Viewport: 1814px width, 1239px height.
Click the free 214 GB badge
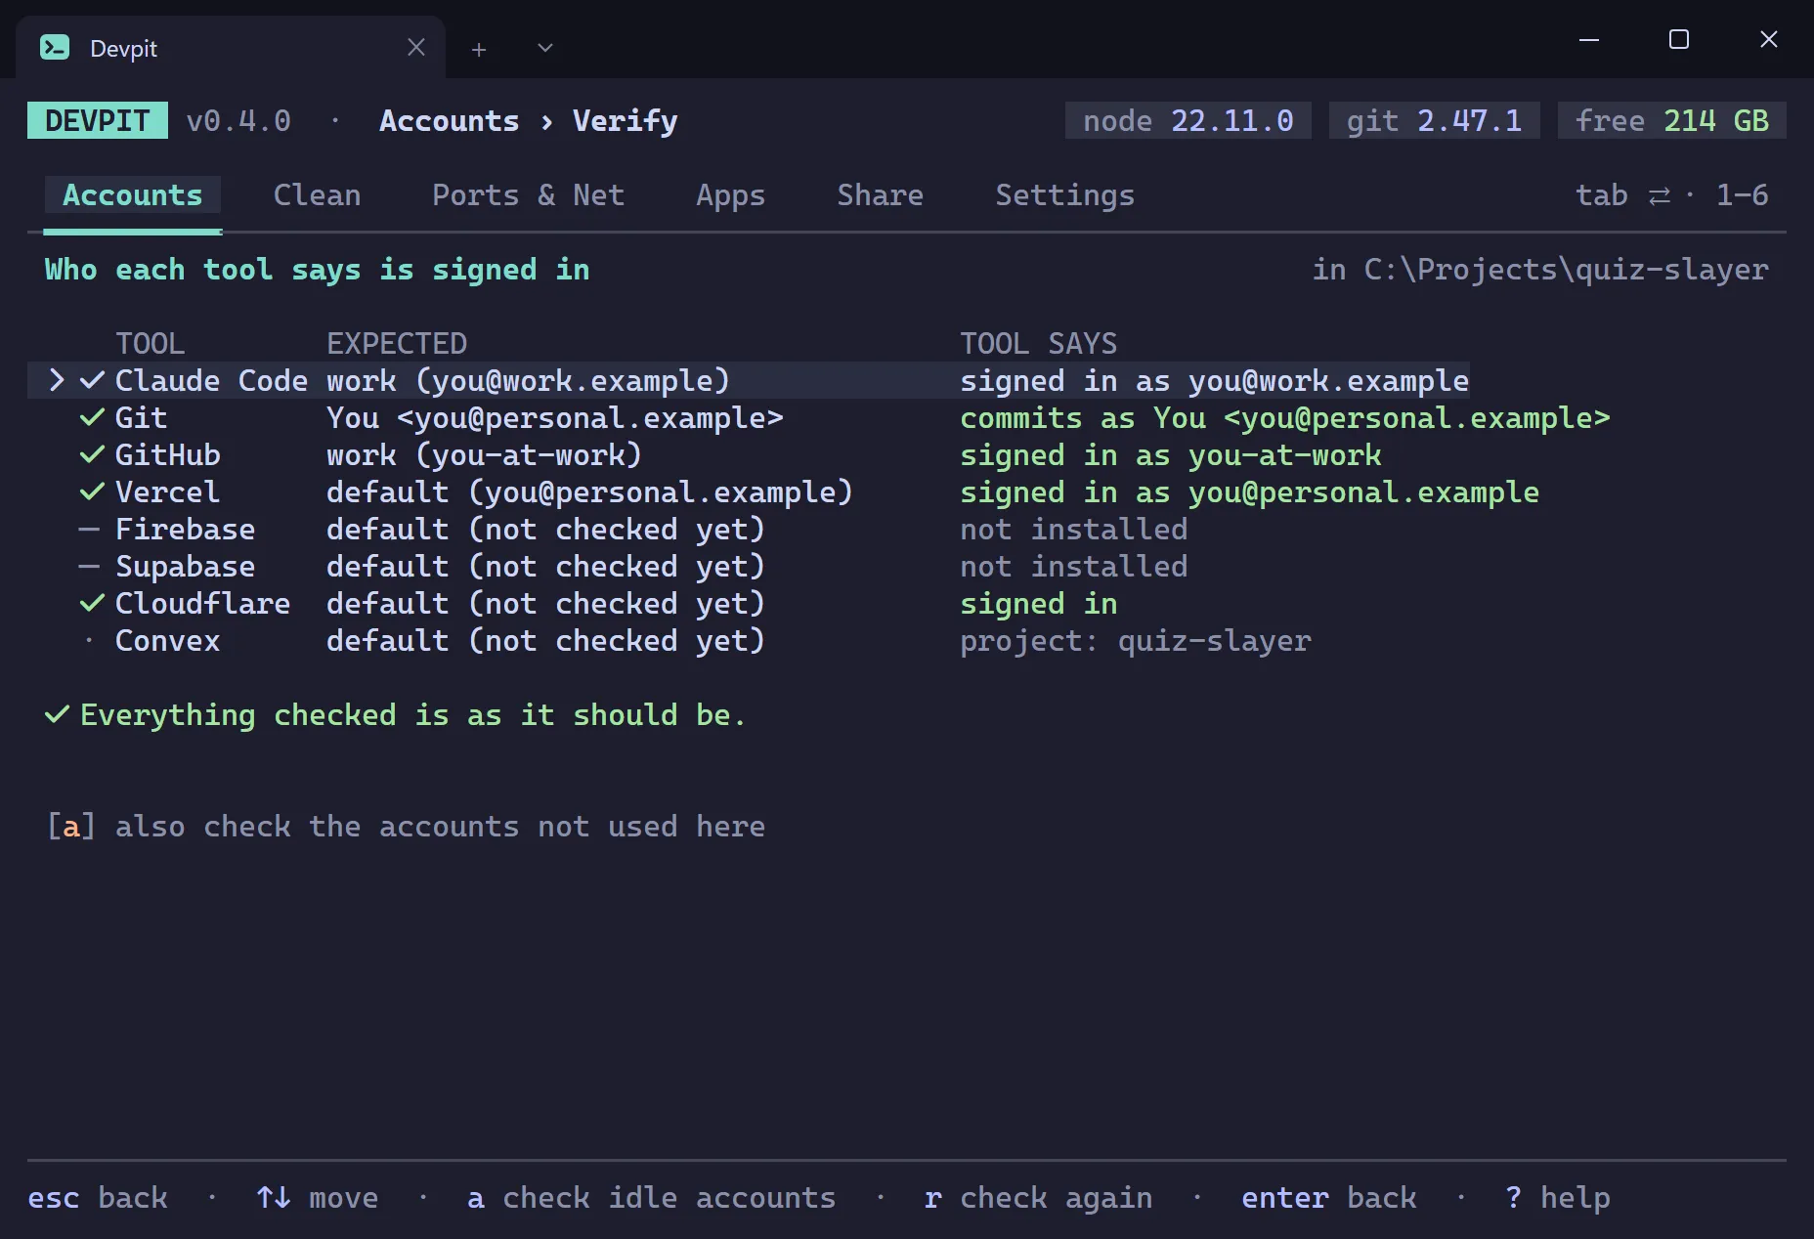(1671, 120)
